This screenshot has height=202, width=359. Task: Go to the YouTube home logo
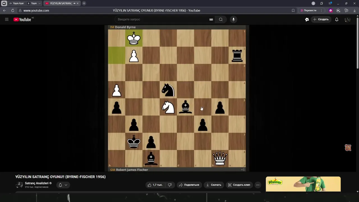coord(22,19)
